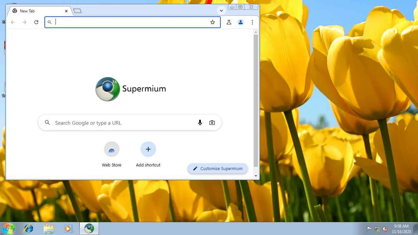Viewport: 418px width, 235px height.
Task: Close the New Tab tab
Action: coord(66,11)
